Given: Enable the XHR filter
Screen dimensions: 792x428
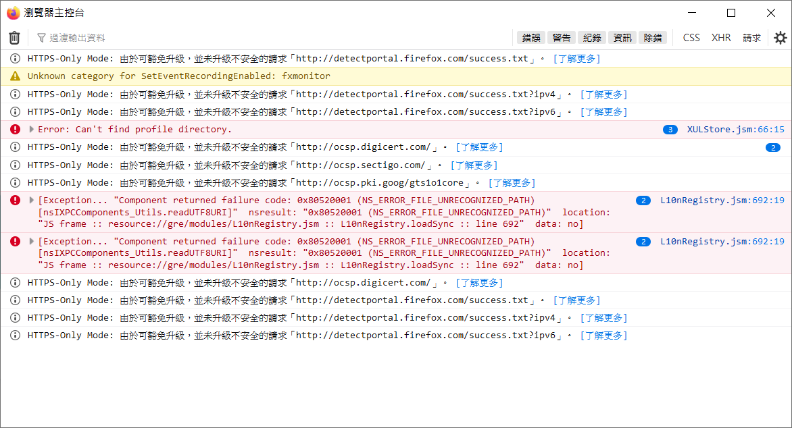Looking at the screenshot, I should (x=721, y=38).
